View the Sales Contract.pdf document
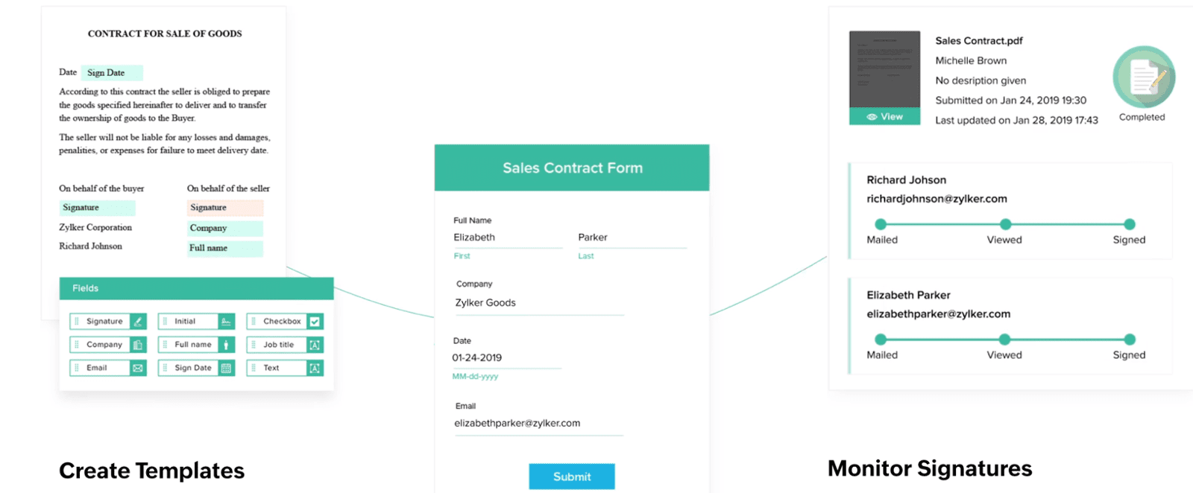The image size is (1193, 493). [x=884, y=117]
